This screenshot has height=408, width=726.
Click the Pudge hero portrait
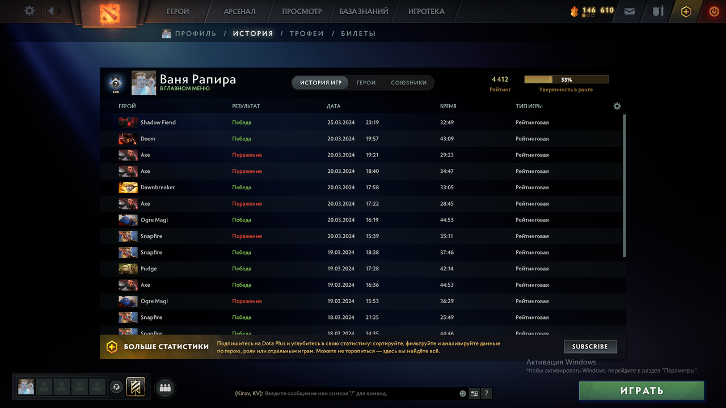pos(128,269)
